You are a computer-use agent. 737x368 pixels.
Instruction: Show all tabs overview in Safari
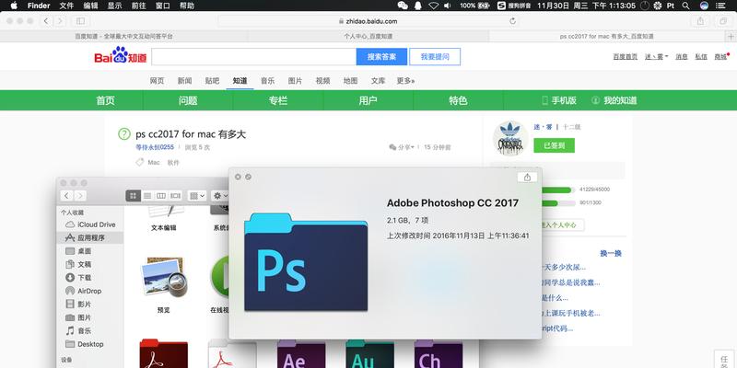tap(723, 20)
